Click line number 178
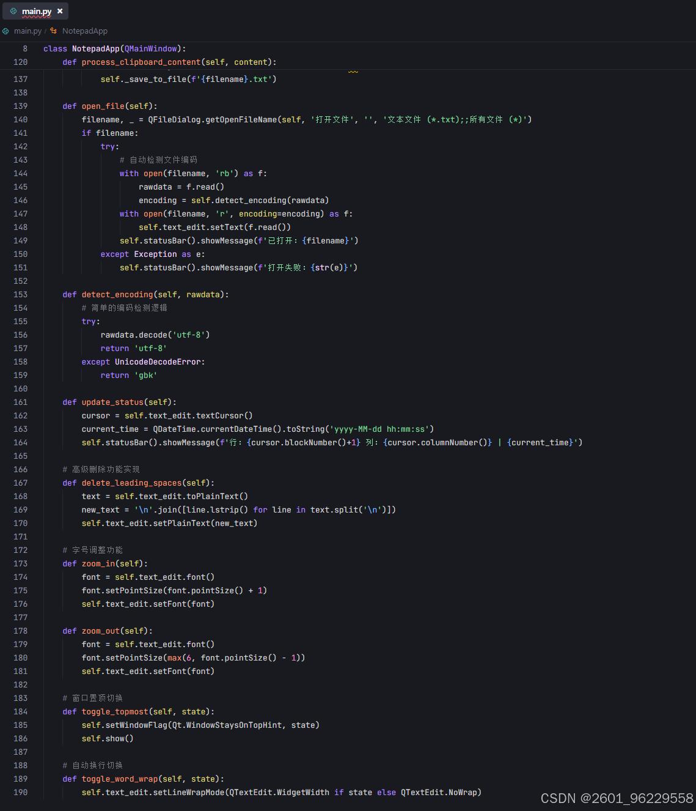This screenshot has height=811, width=696. pyautogui.click(x=20, y=631)
